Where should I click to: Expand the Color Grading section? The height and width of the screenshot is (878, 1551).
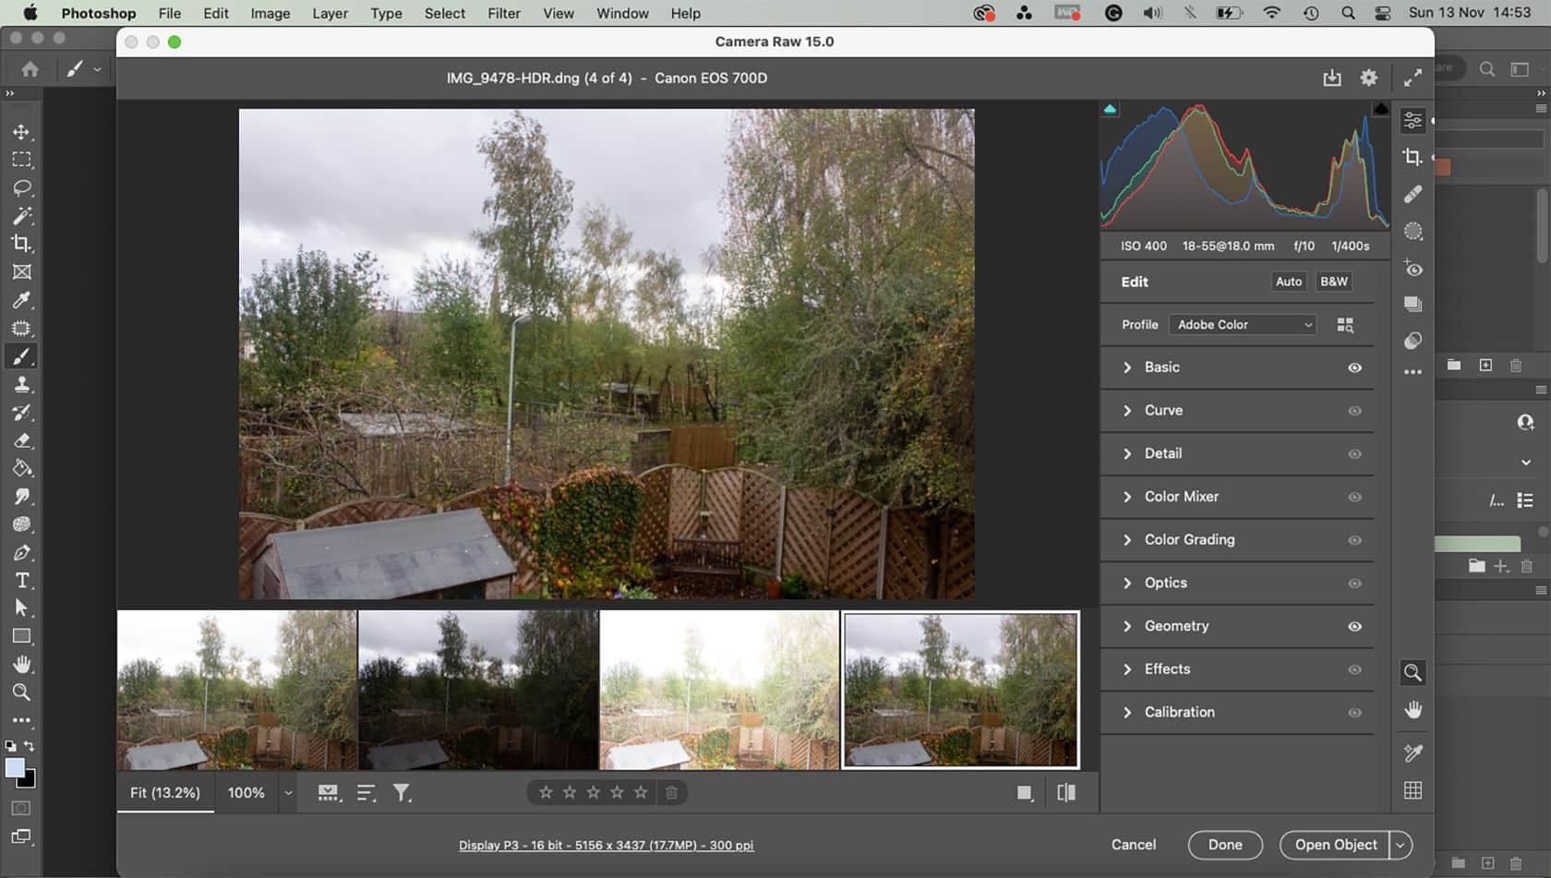pos(1189,539)
